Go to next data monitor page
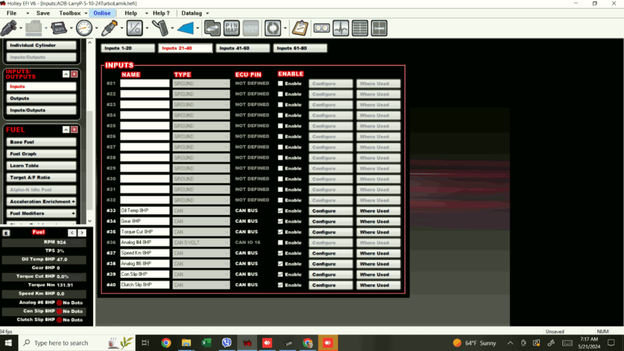This screenshot has height=351, width=624. click(x=82, y=233)
